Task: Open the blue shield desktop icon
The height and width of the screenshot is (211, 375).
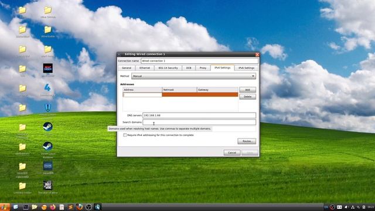Action: coord(48,107)
